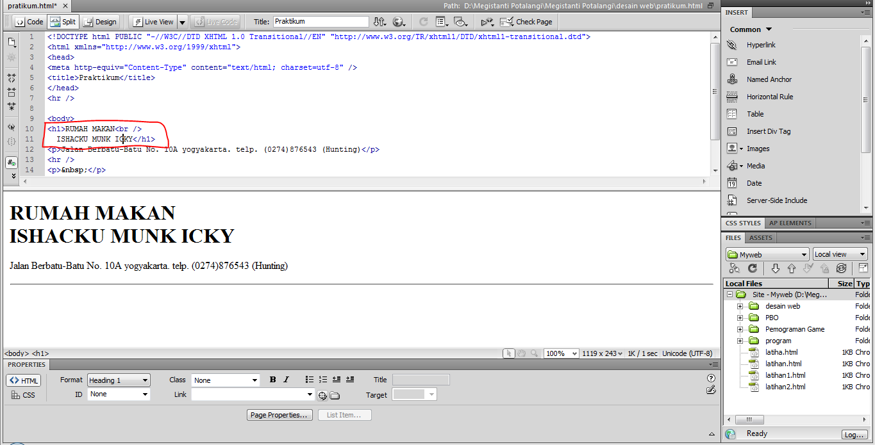
Task: Expand the desain web folder
Action: (741, 305)
